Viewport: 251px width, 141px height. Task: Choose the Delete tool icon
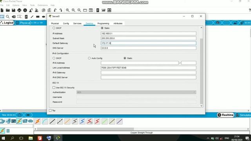pyautogui.click(x=14, y=16)
